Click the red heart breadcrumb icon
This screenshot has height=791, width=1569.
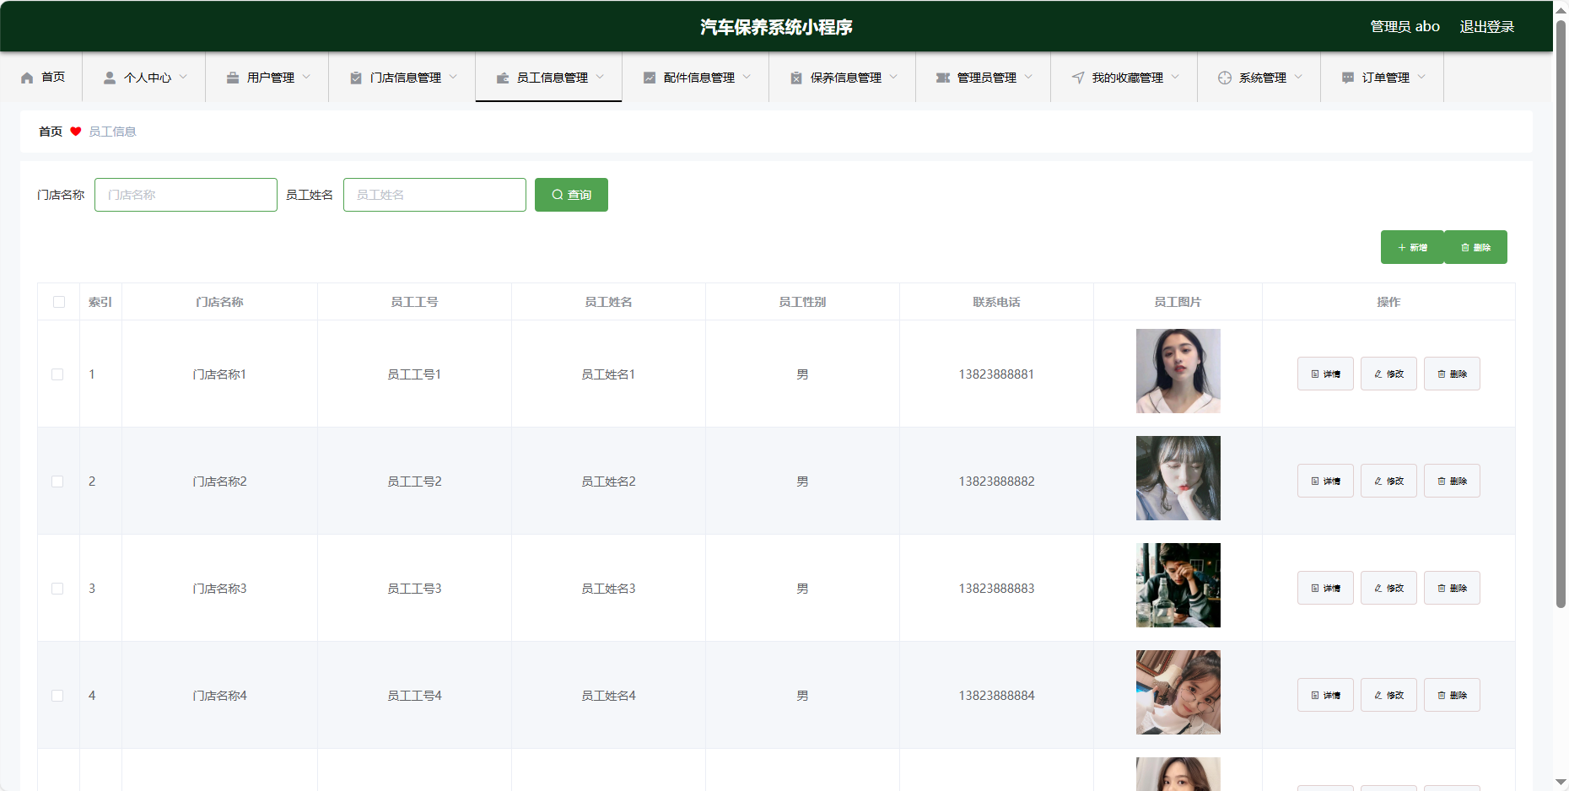(76, 132)
